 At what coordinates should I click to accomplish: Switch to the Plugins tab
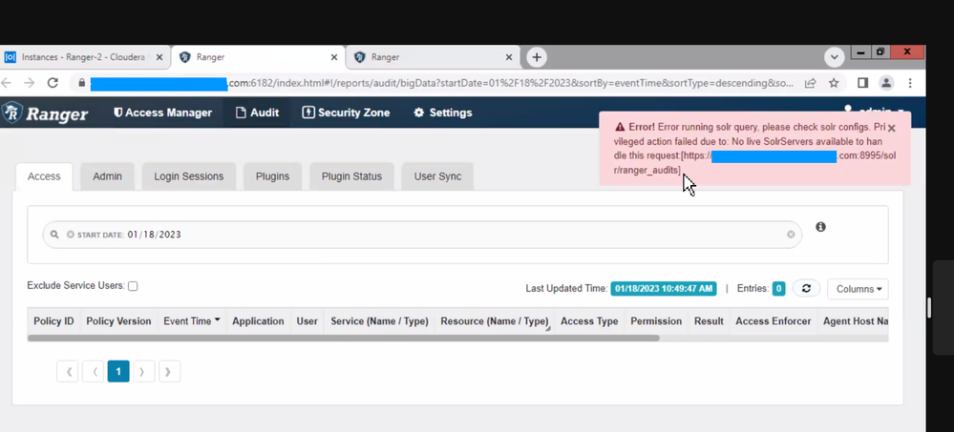(272, 176)
